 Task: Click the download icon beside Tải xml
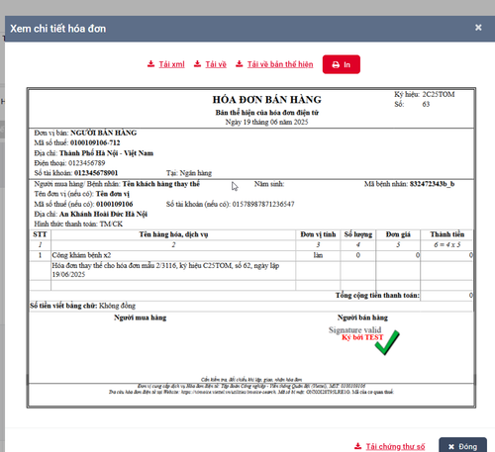[150, 64]
